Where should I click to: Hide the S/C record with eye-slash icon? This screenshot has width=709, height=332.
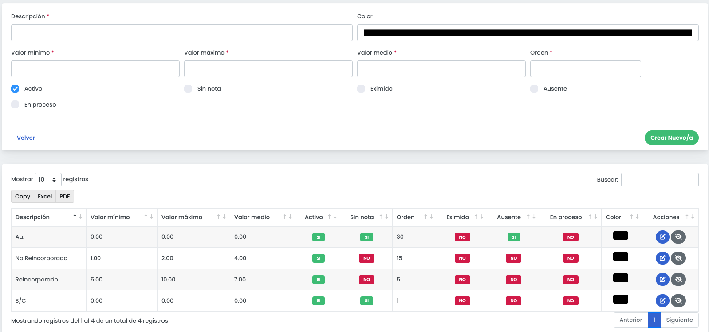678,301
